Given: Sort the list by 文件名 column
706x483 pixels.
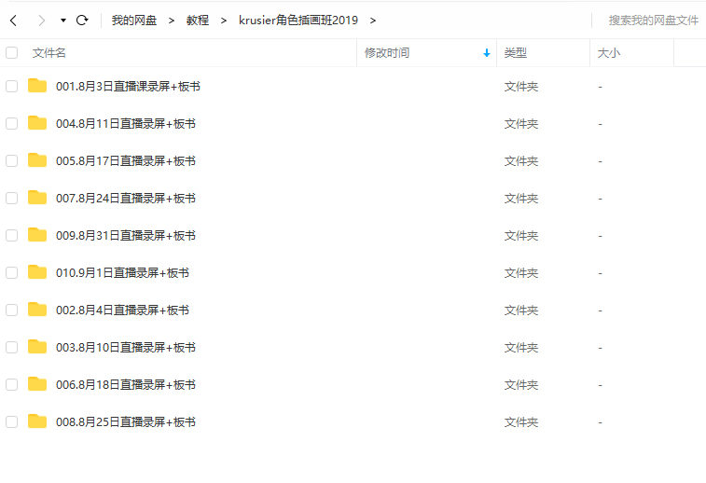Looking at the screenshot, I should click(49, 53).
